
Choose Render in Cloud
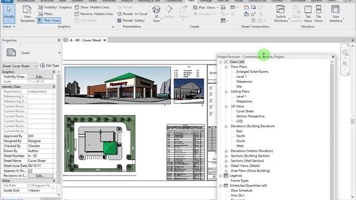(x=132, y=14)
